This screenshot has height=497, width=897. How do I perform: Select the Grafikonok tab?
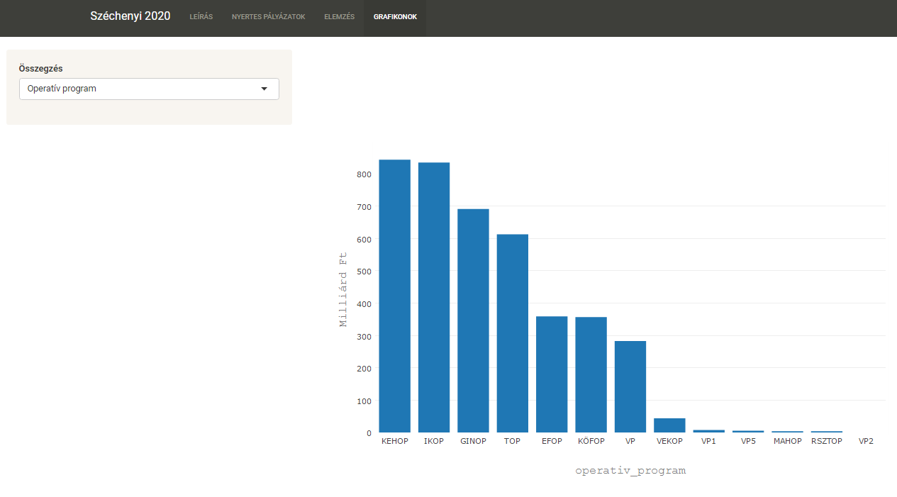[x=395, y=17]
